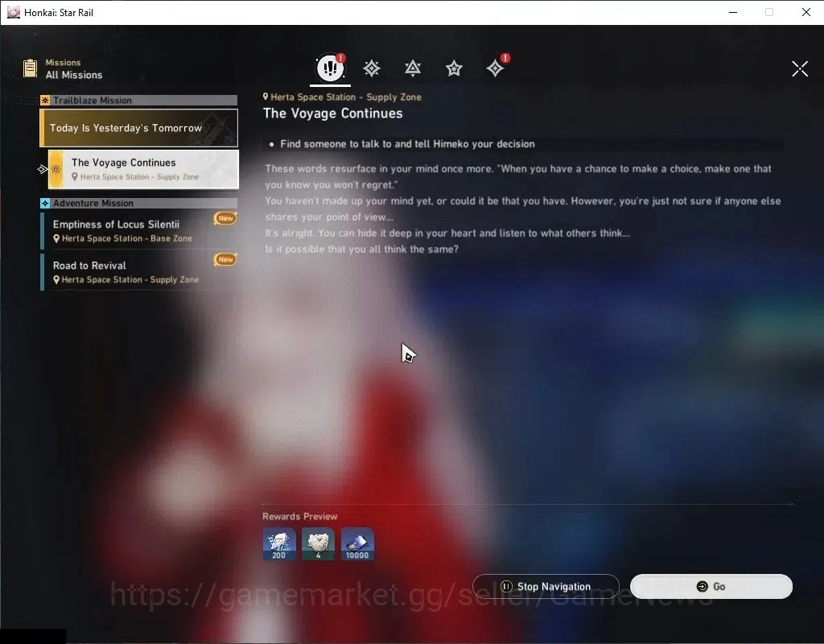This screenshot has width=824, height=644.
Task: Select the All Missions tab icon
Action: tap(330, 68)
